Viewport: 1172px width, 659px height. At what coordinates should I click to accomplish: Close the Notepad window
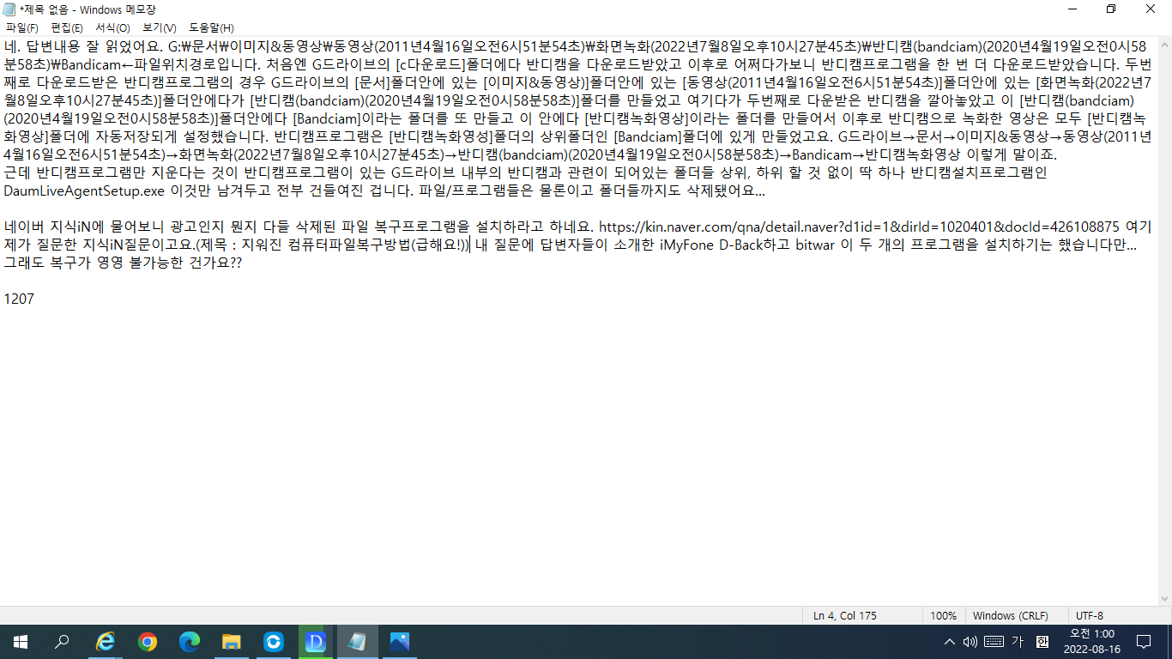pyautogui.click(x=1151, y=9)
